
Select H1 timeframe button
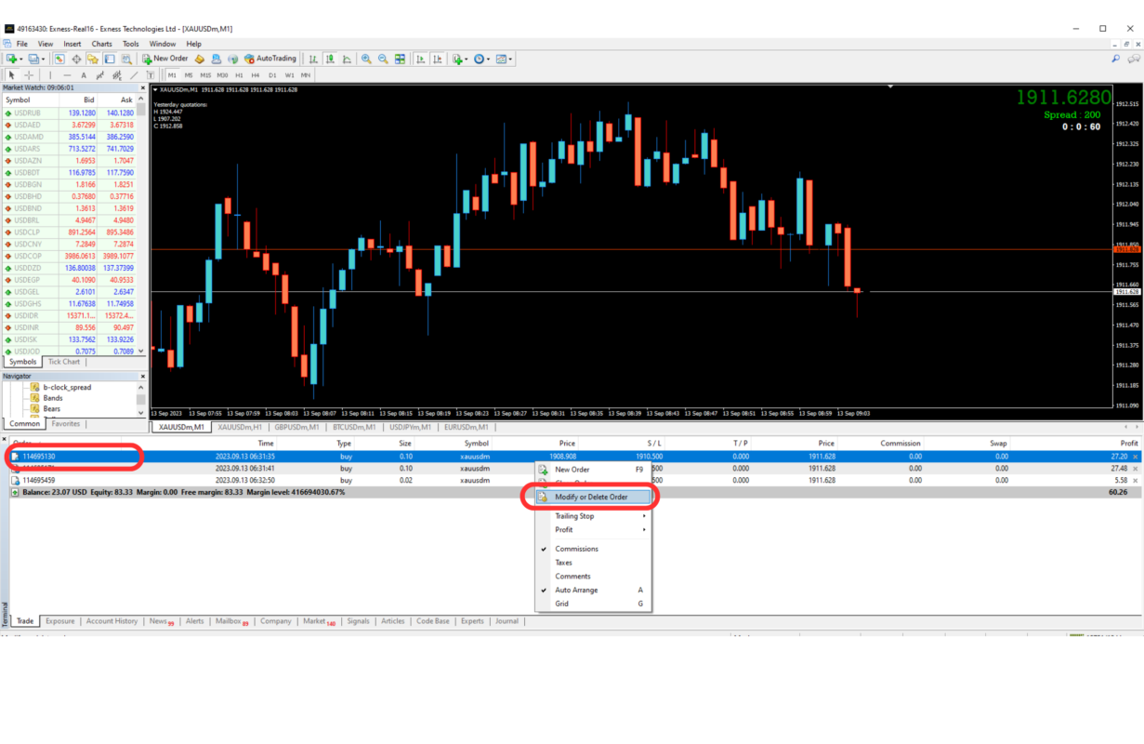pyautogui.click(x=239, y=75)
